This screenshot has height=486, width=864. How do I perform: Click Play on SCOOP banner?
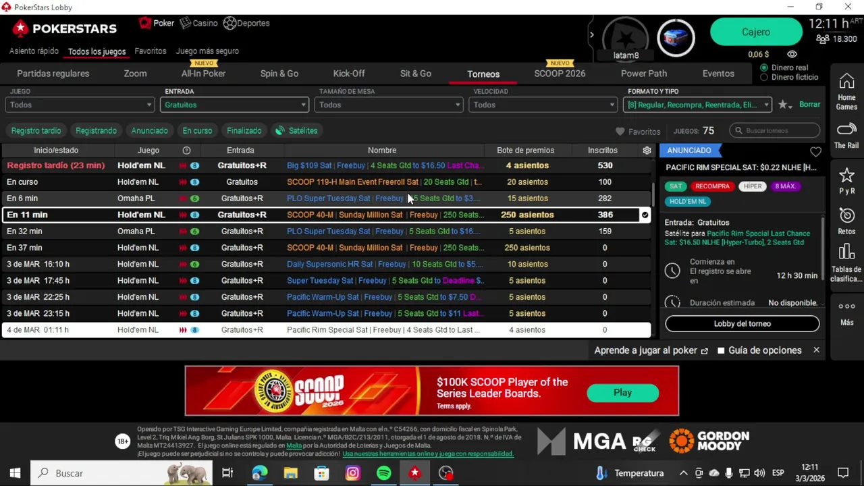tap(622, 393)
